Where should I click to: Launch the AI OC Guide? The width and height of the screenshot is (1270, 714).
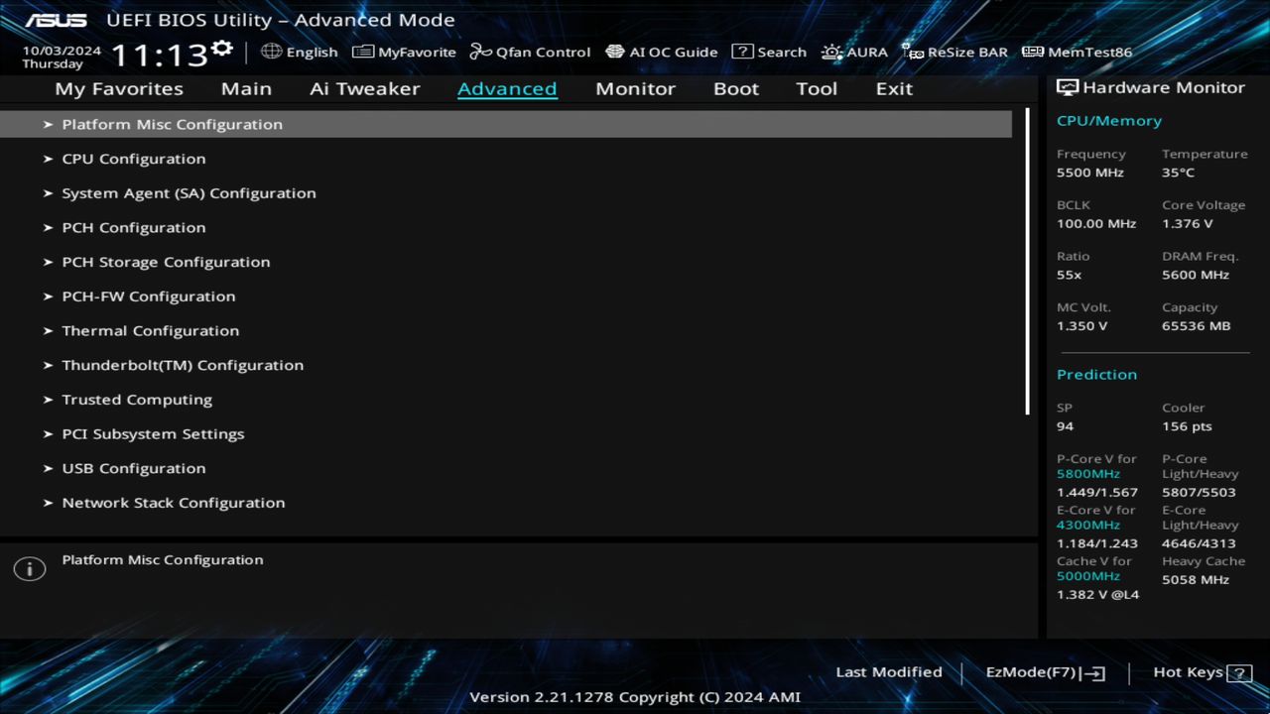click(x=662, y=52)
